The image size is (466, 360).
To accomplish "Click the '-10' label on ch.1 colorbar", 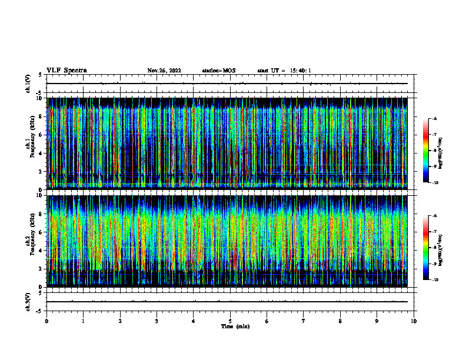I will coord(435,183).
